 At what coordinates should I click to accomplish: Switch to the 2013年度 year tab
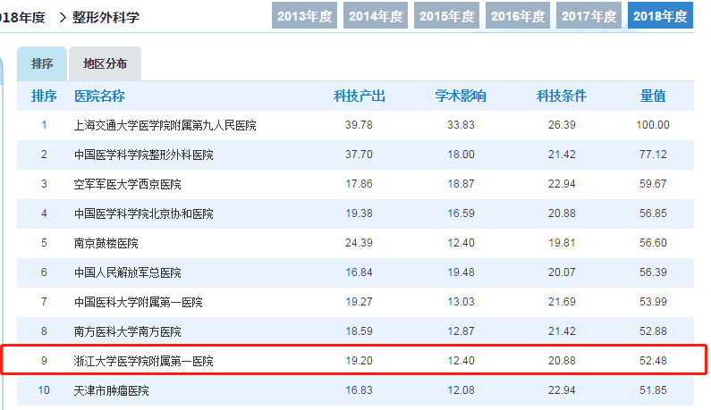click(x=304, y=16)
